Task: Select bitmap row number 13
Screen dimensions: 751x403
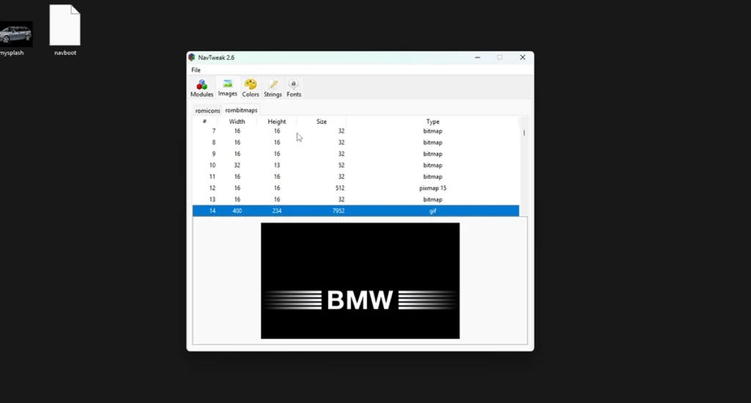Action: [356, 199]
